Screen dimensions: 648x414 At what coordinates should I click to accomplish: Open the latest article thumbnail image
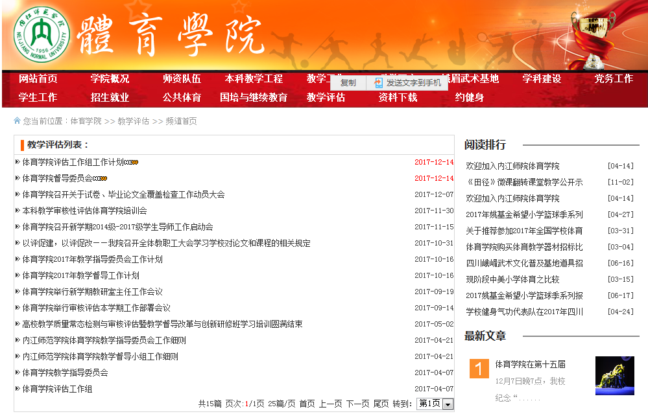[x=614, y=375]
